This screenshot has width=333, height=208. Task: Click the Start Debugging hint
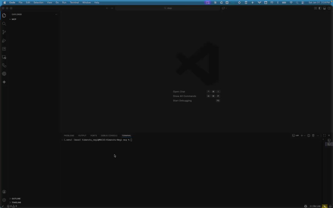182,101
